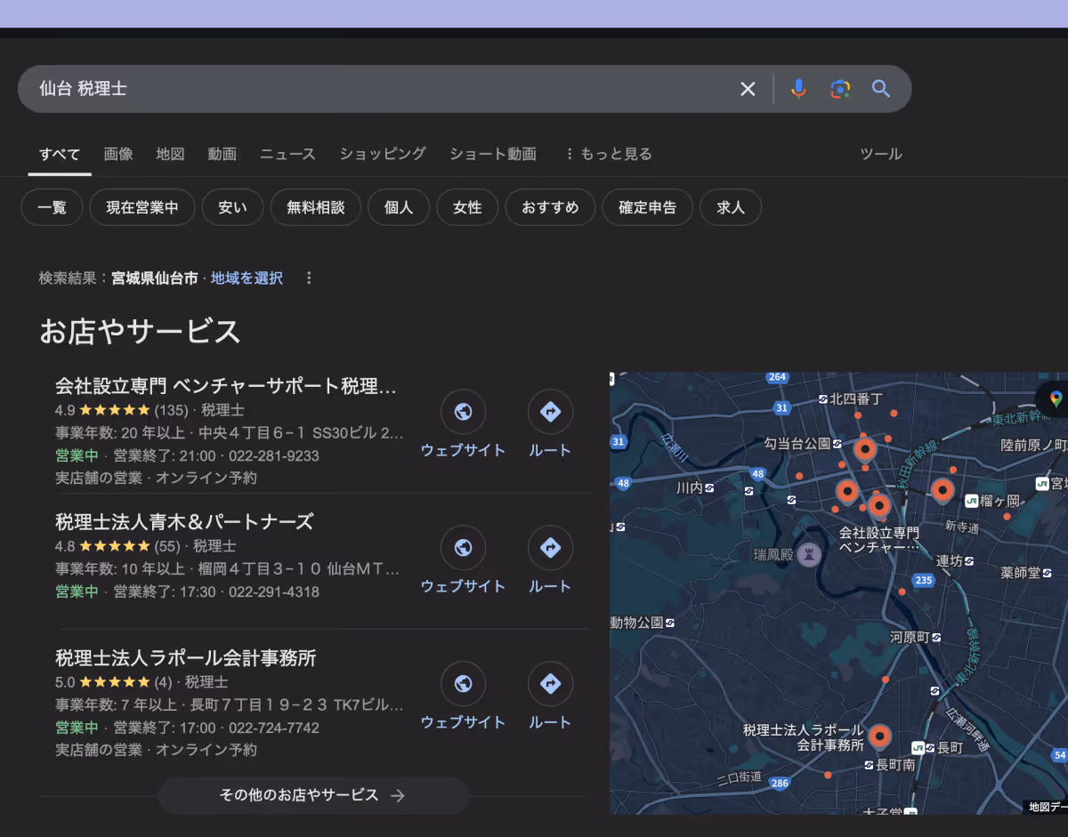Click the Google Maps logo on map
1068x837 pixels.
(1056, 398)
